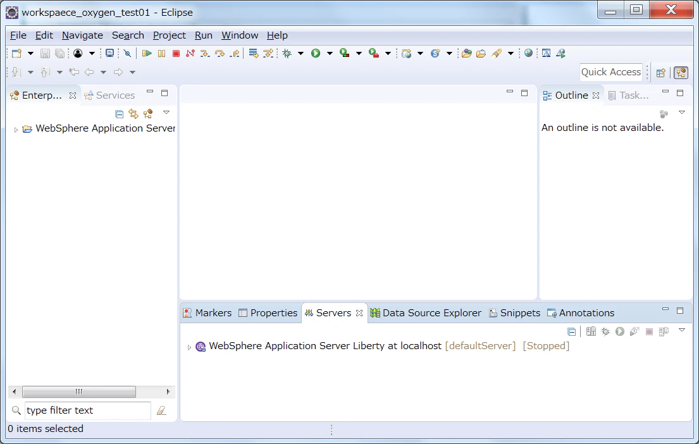This screenshot has width=699, height=444.
Task: Expand the Liberty at localhost server node
Action: (189, 347)
